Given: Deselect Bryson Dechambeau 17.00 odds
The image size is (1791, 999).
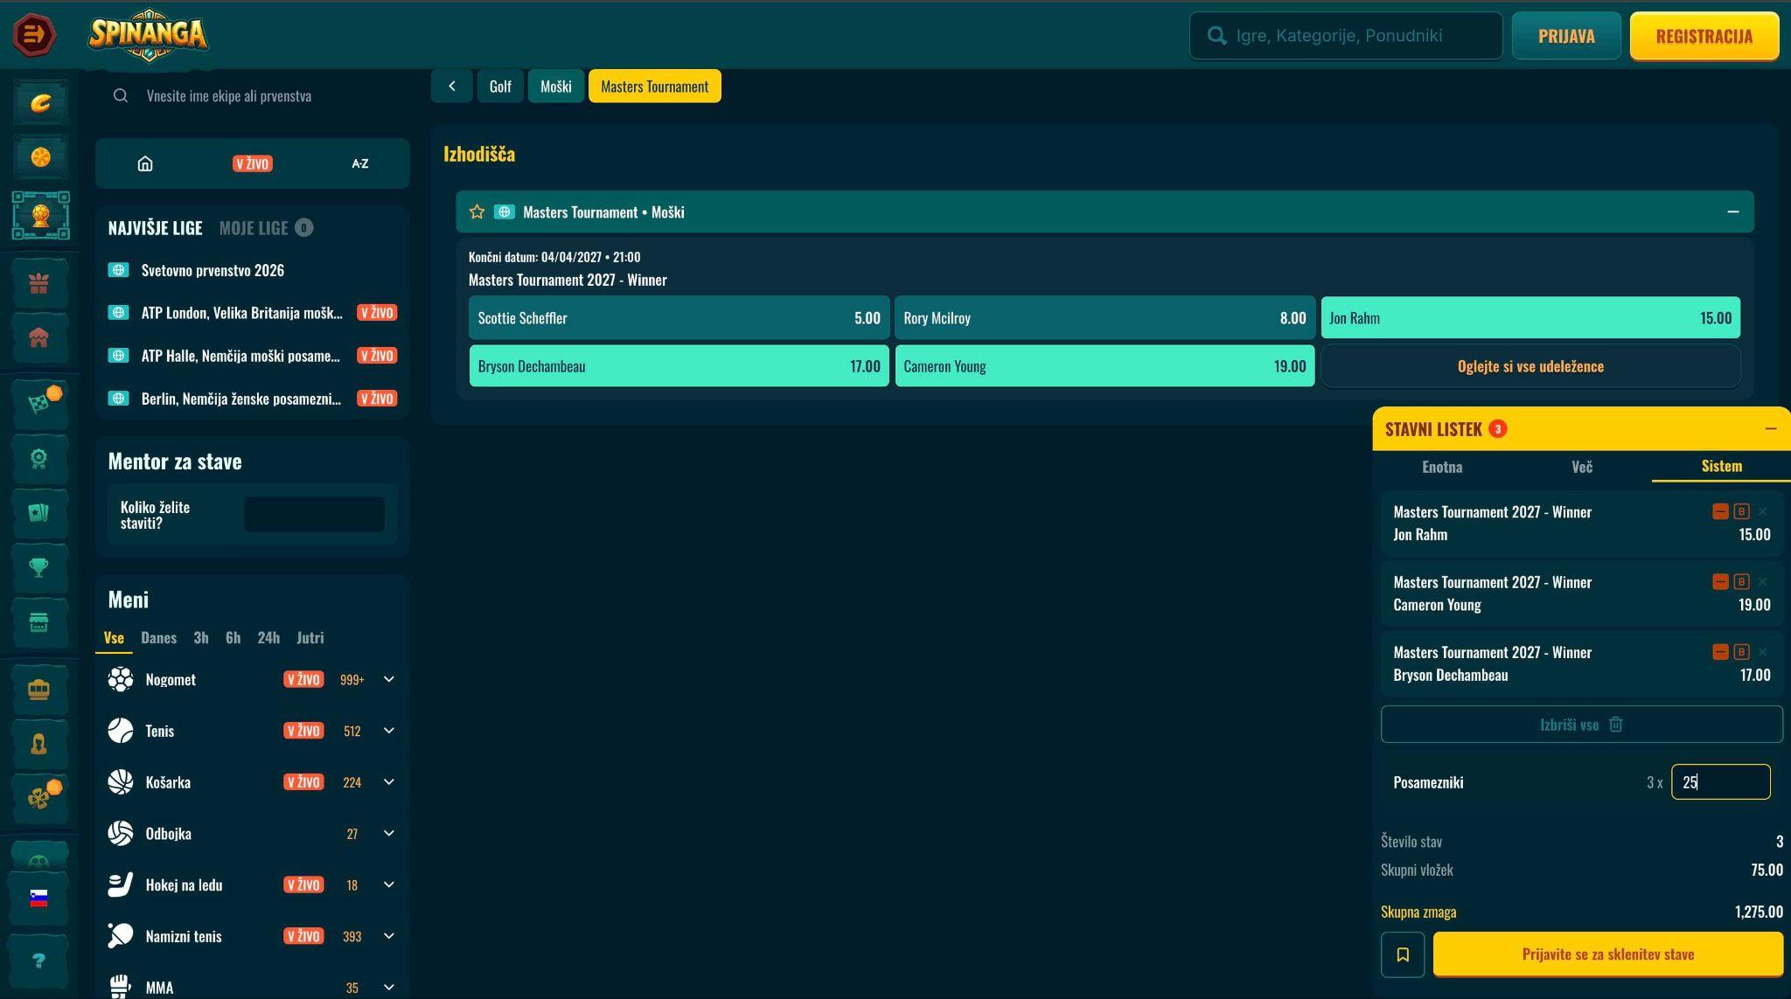Looking at the screenshot, I should click(679, 366).
